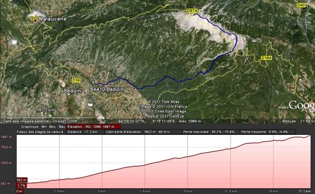Select the D974 road shield
Screen dimensions: 315x194
[x=192, y=10]
